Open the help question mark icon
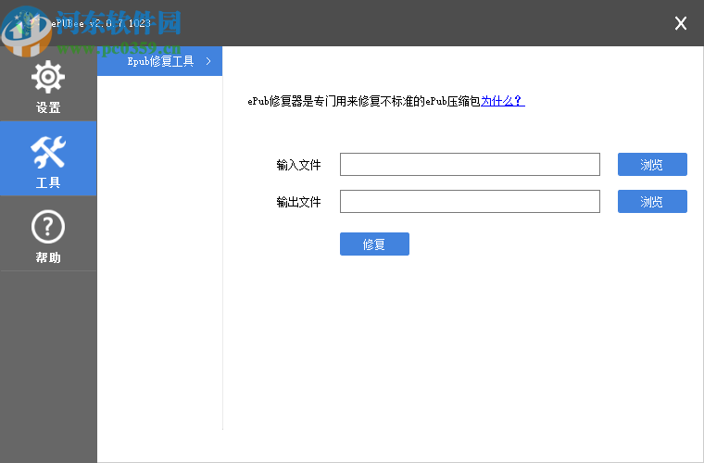 [x=48, y=227]
